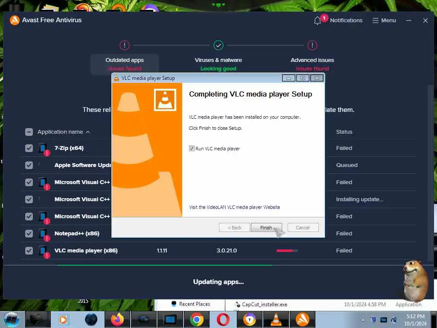This screenshot has height=328, width=437.
Task: Select the Viruses & malware step
Action: click(218, 64)
